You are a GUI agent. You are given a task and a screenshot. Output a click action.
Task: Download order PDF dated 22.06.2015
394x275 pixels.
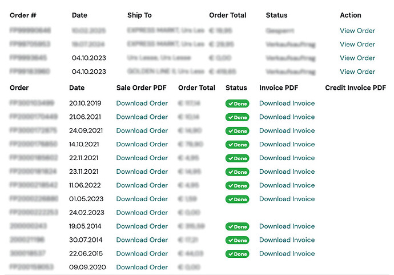[142, 254]
